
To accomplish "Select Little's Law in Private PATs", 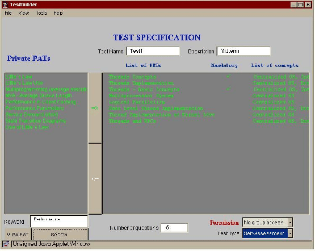I will coord(19,77).
